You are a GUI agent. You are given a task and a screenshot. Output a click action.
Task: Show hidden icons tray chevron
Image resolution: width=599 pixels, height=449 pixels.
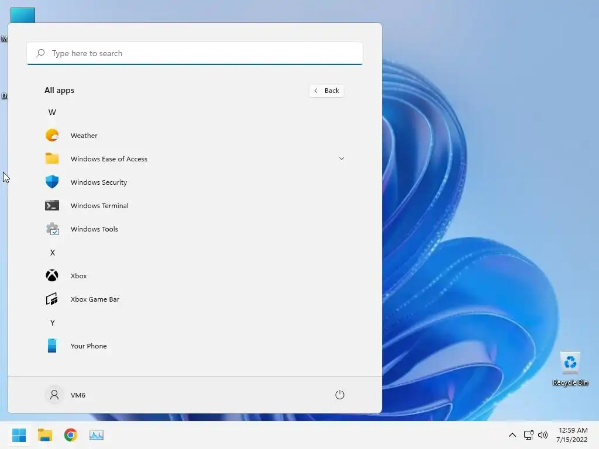point(512,435)
